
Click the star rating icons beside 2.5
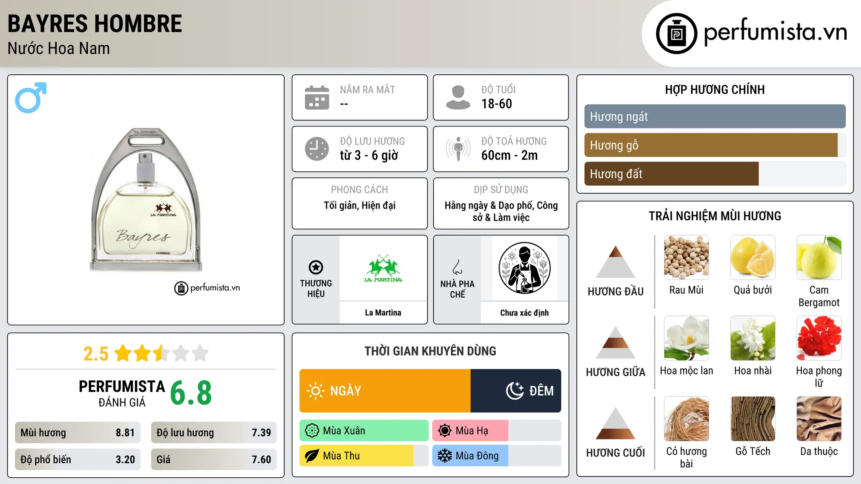pyautogui.click(x=161, y=353)
